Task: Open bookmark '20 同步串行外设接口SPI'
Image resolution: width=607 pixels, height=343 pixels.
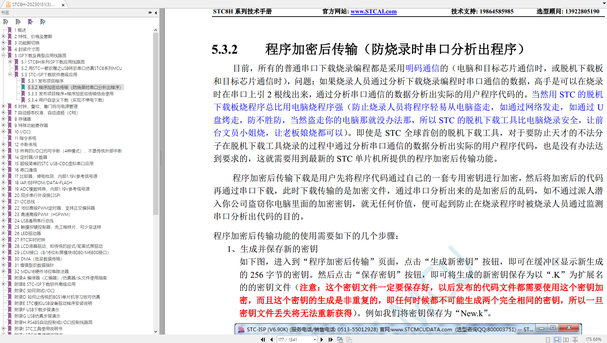Action: (37, 195)
